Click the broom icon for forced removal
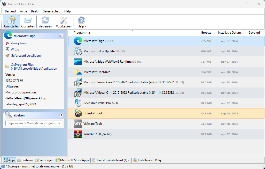Viewport: 265px width, 169px height. (x=7, y=56)
